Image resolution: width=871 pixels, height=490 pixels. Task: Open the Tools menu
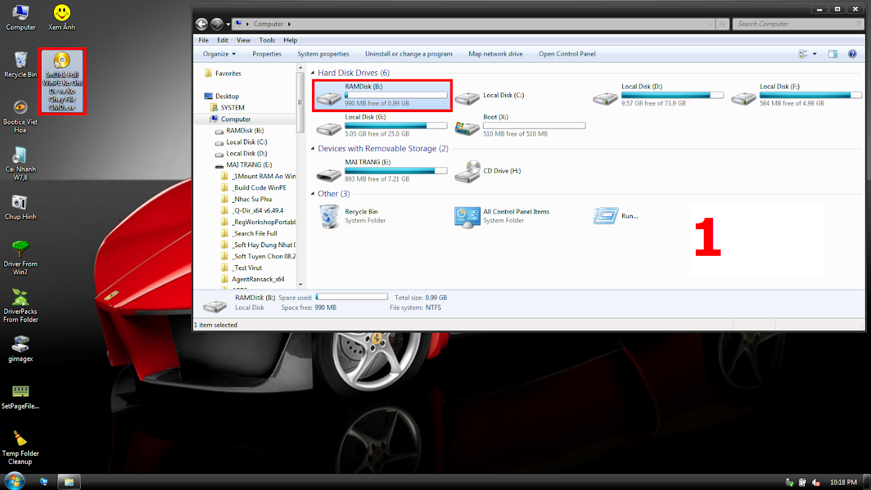(267, 40)
